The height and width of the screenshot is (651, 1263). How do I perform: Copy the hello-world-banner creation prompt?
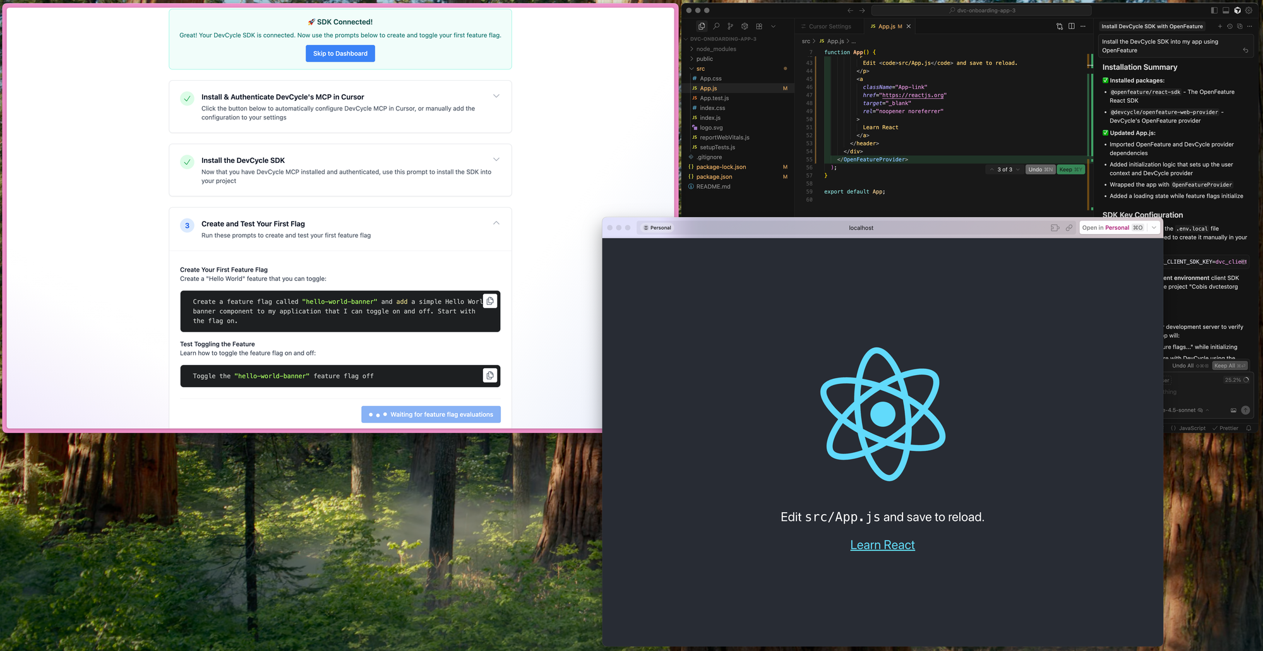490,301
